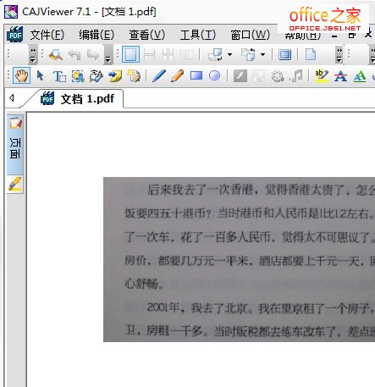
Task: Open the 页面 side panel tab
Action: coord(15,144)
